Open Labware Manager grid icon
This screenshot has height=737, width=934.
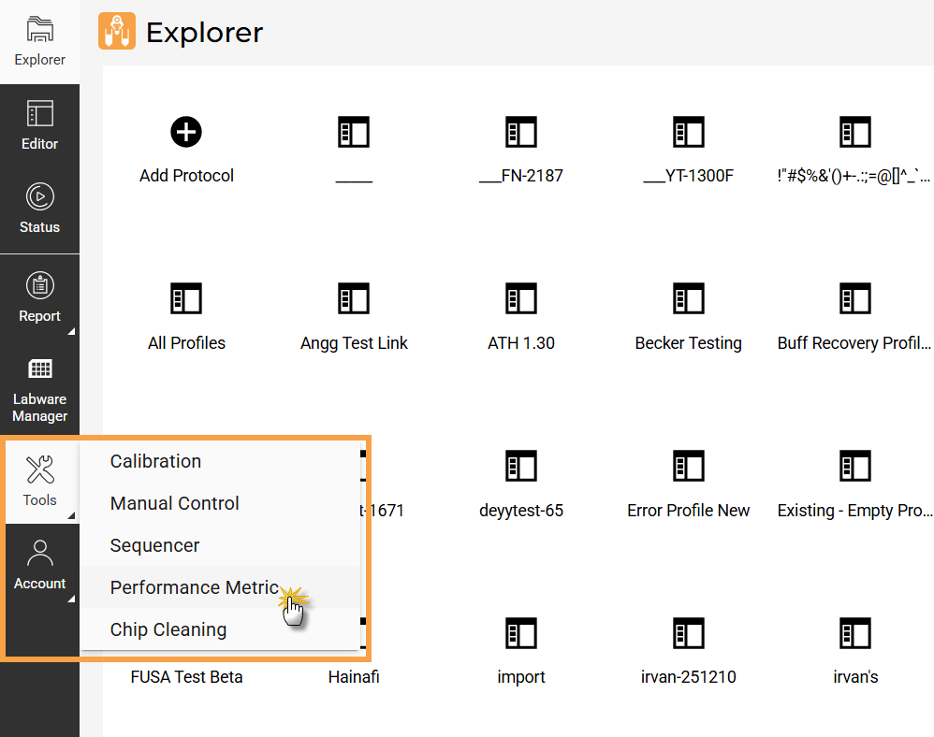point(39,368)
